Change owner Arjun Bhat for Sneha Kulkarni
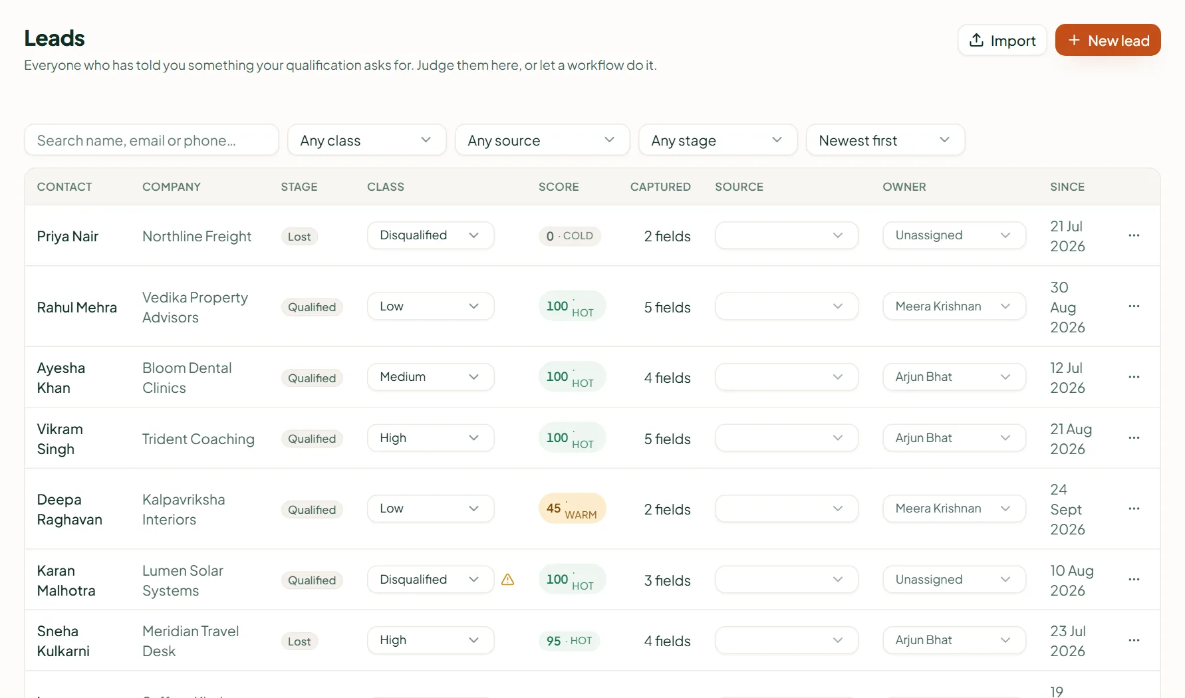This screenshot has height=698, width=1185. click(954, 640)
